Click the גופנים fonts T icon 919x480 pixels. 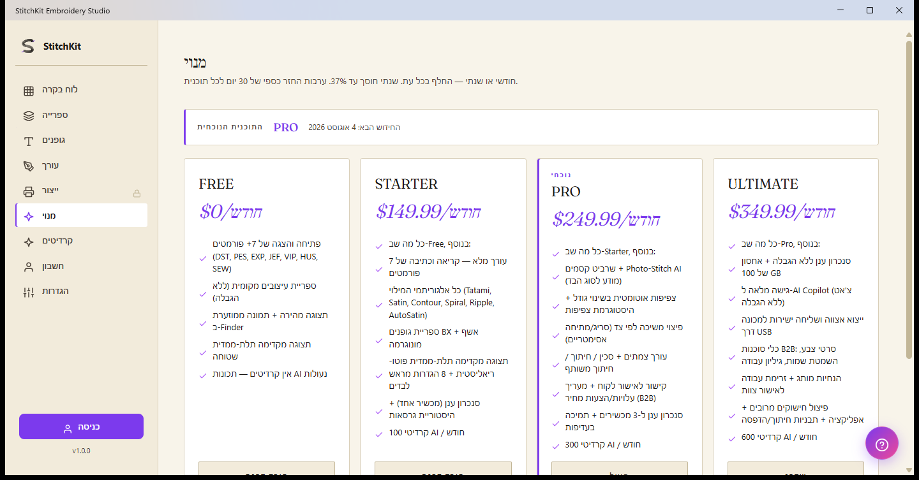[28, 141]
